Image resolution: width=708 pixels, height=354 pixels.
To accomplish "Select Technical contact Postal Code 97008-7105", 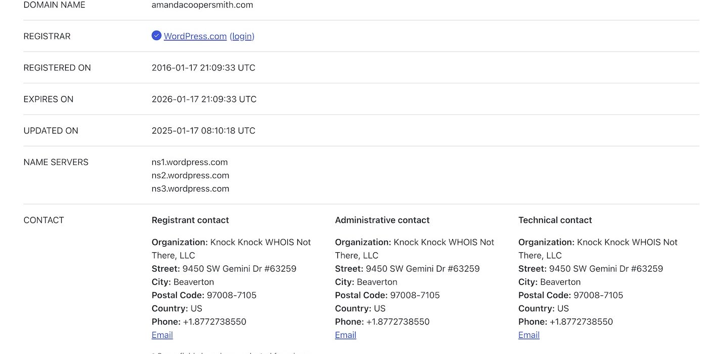I will [x=571, y=295].
